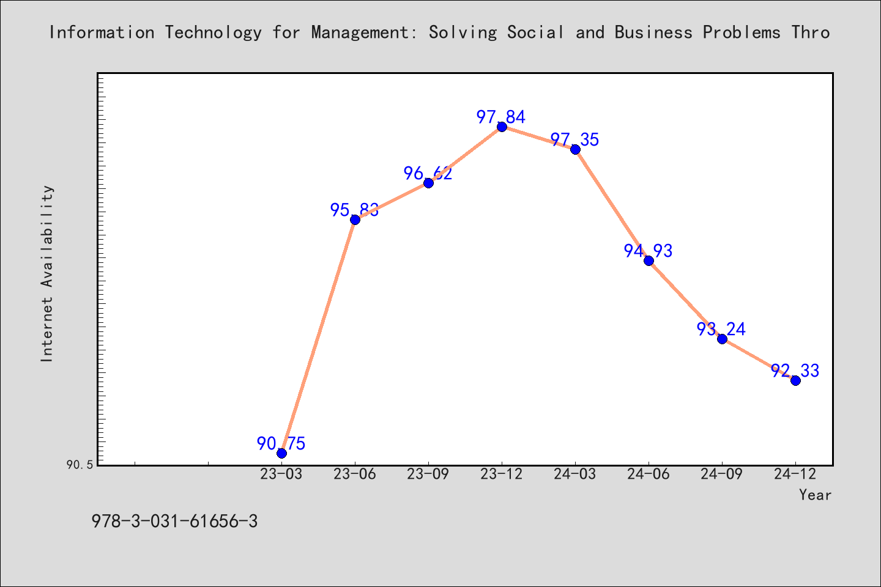This screenshot has height=587, width=881.
Task: Click the chart title text
Action: pos(439,32)
